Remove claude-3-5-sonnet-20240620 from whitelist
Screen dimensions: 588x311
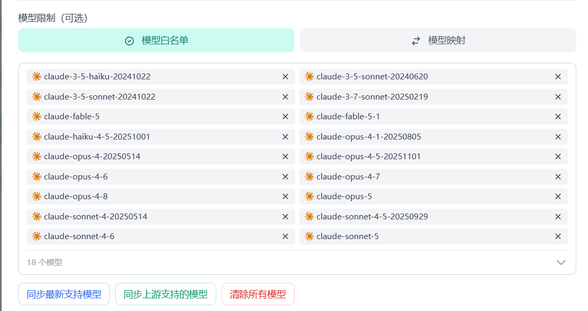(558, 77)
